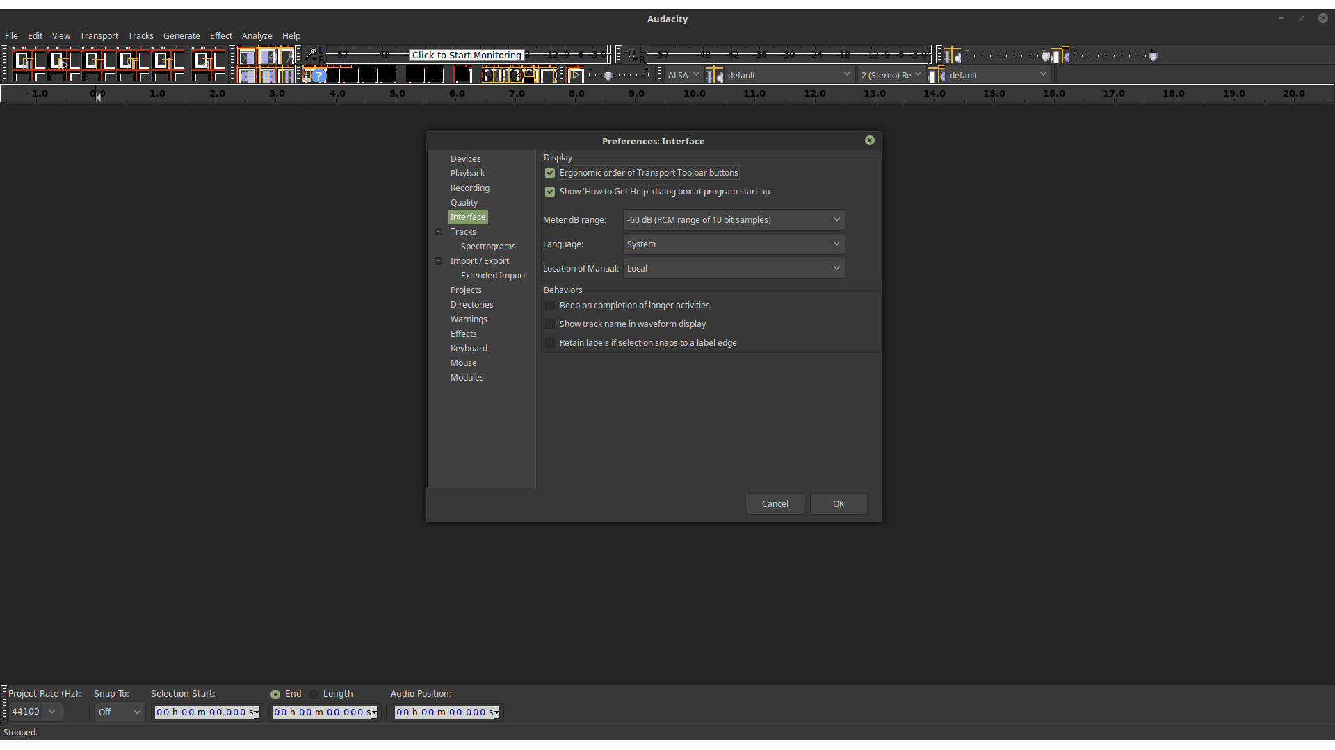Uncheck Show 'How to Get Help' dialog box

coord(550,192)
